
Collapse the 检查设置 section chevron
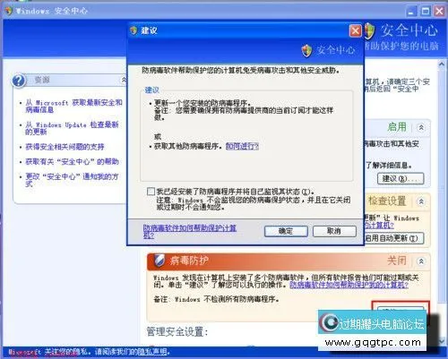coord(421,201)
